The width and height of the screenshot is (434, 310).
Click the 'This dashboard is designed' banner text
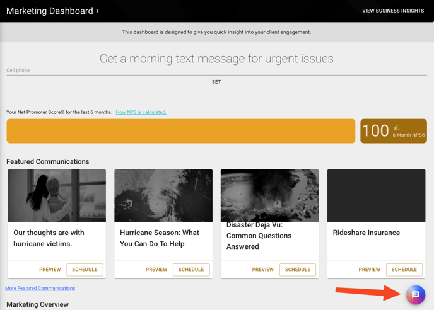[x=216, y=32]
